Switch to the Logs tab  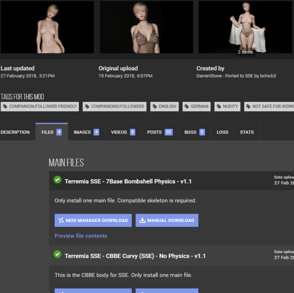pyautogui.click(x=223, y=132)
